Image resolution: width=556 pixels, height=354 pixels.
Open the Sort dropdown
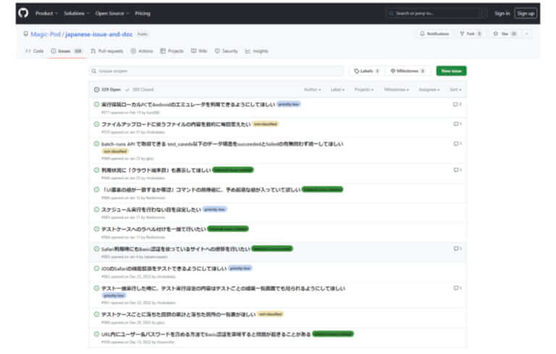(x=455, y=90)
